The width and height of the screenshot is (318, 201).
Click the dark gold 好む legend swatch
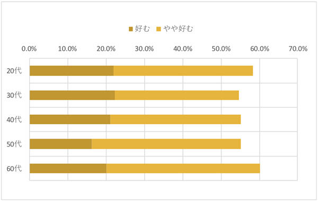[x=131, y=29]
